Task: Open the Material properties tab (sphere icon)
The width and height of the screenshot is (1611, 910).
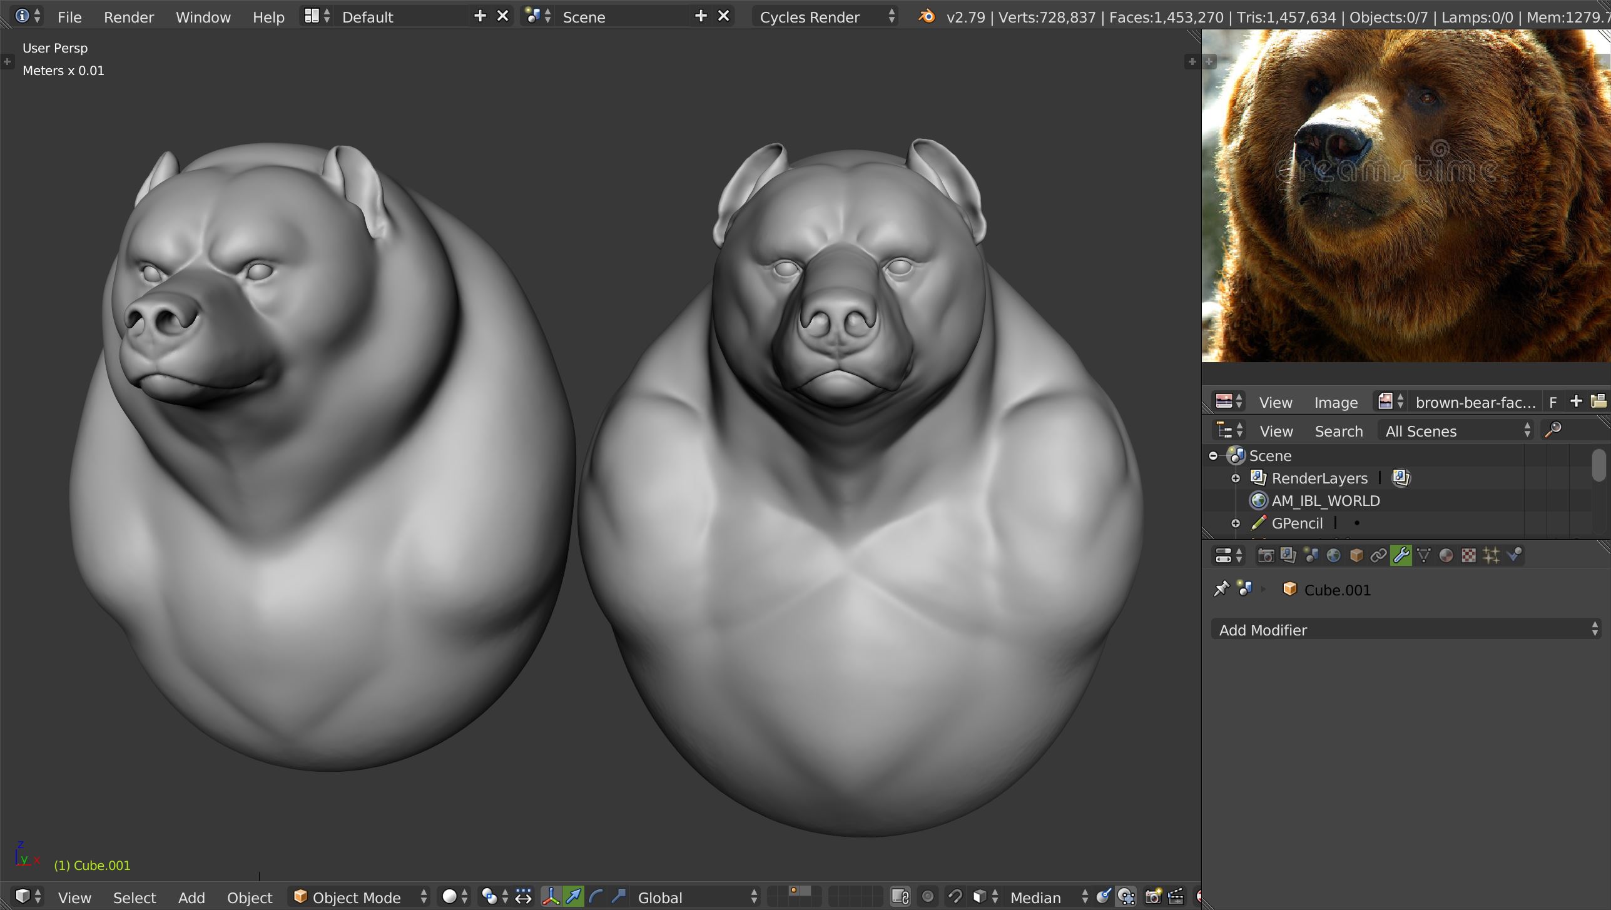Action: (1446, 555)
